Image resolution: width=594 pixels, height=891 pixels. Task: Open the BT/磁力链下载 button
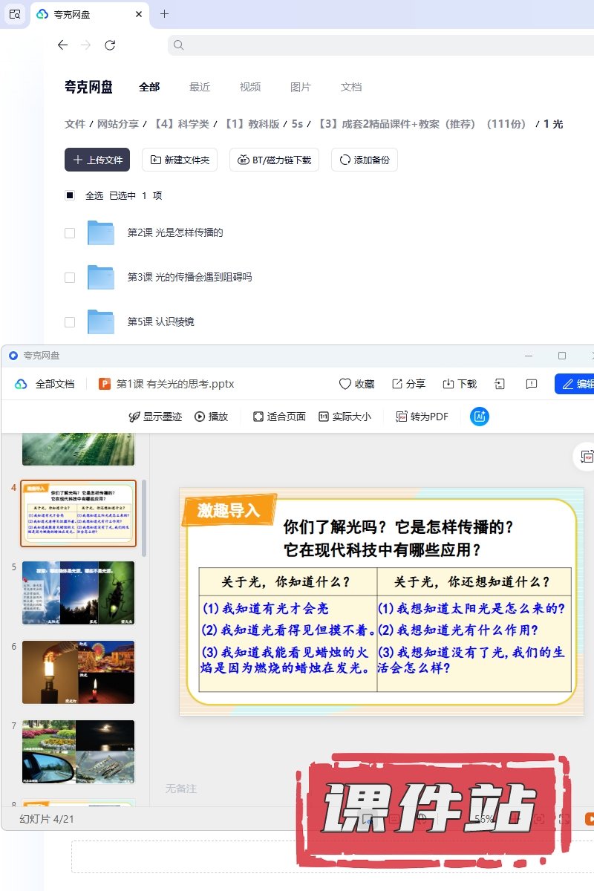275,160
